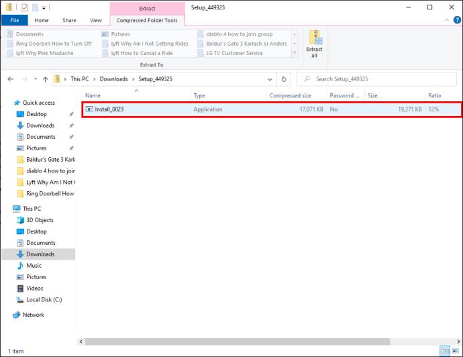Click the 19,271 KB size cell
Image resolution: width=463 pixels, height=357 pixels.
point(409,109)
